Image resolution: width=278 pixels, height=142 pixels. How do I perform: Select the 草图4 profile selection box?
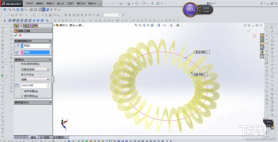click(x=36, y=46)
